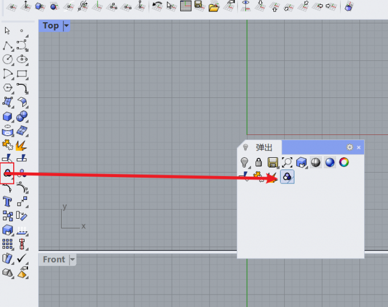Select the pyramid render tools icon
The width and height of the screenshot is (388, 307).
pyautogui.click(x=22, y=272)
